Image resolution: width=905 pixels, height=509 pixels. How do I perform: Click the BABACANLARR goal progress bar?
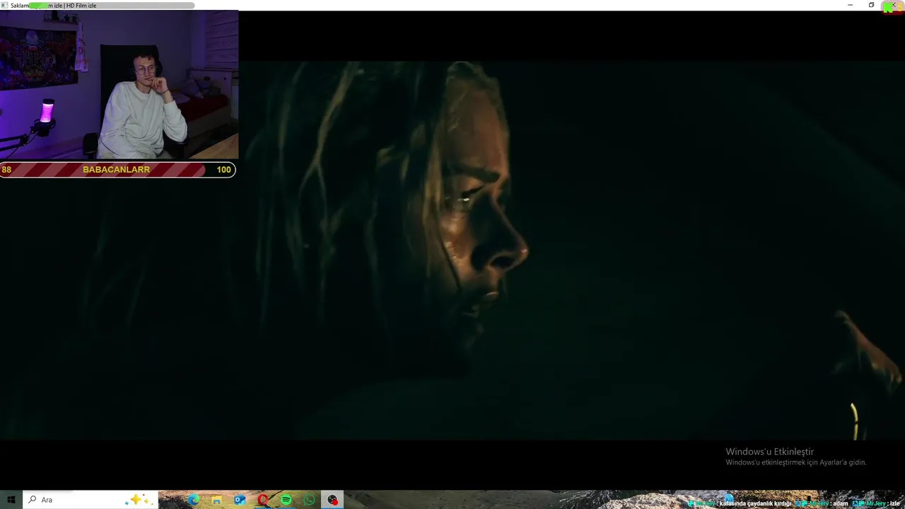click(117, 170)
